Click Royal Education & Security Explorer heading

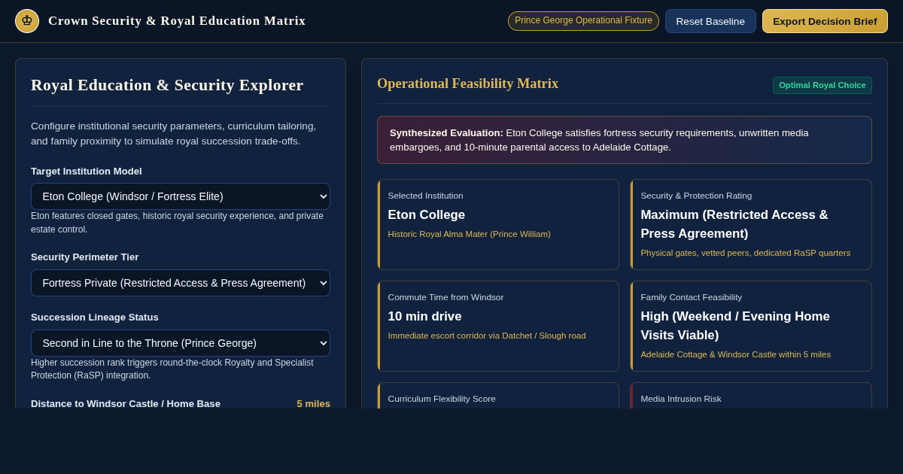click(167, 85)
